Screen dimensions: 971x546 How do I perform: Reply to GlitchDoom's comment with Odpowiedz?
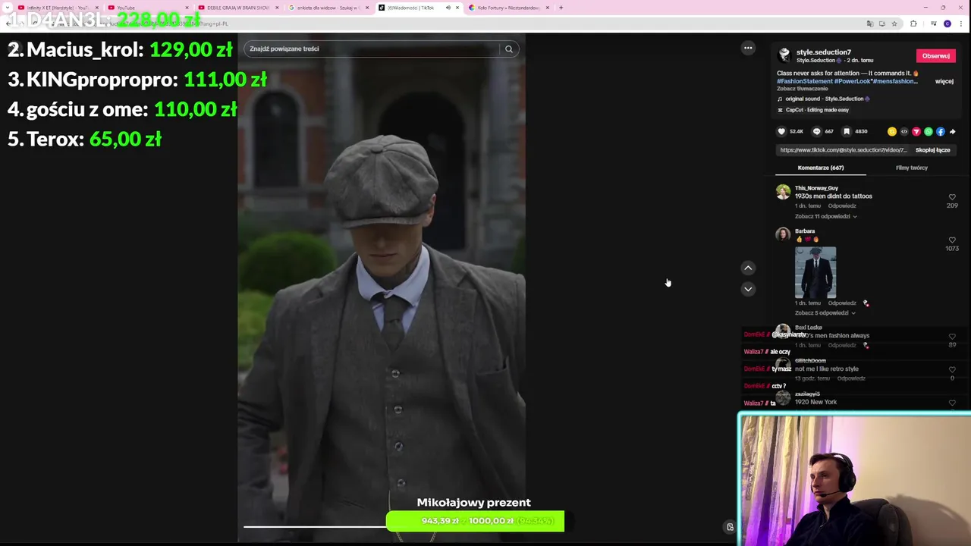851,378
